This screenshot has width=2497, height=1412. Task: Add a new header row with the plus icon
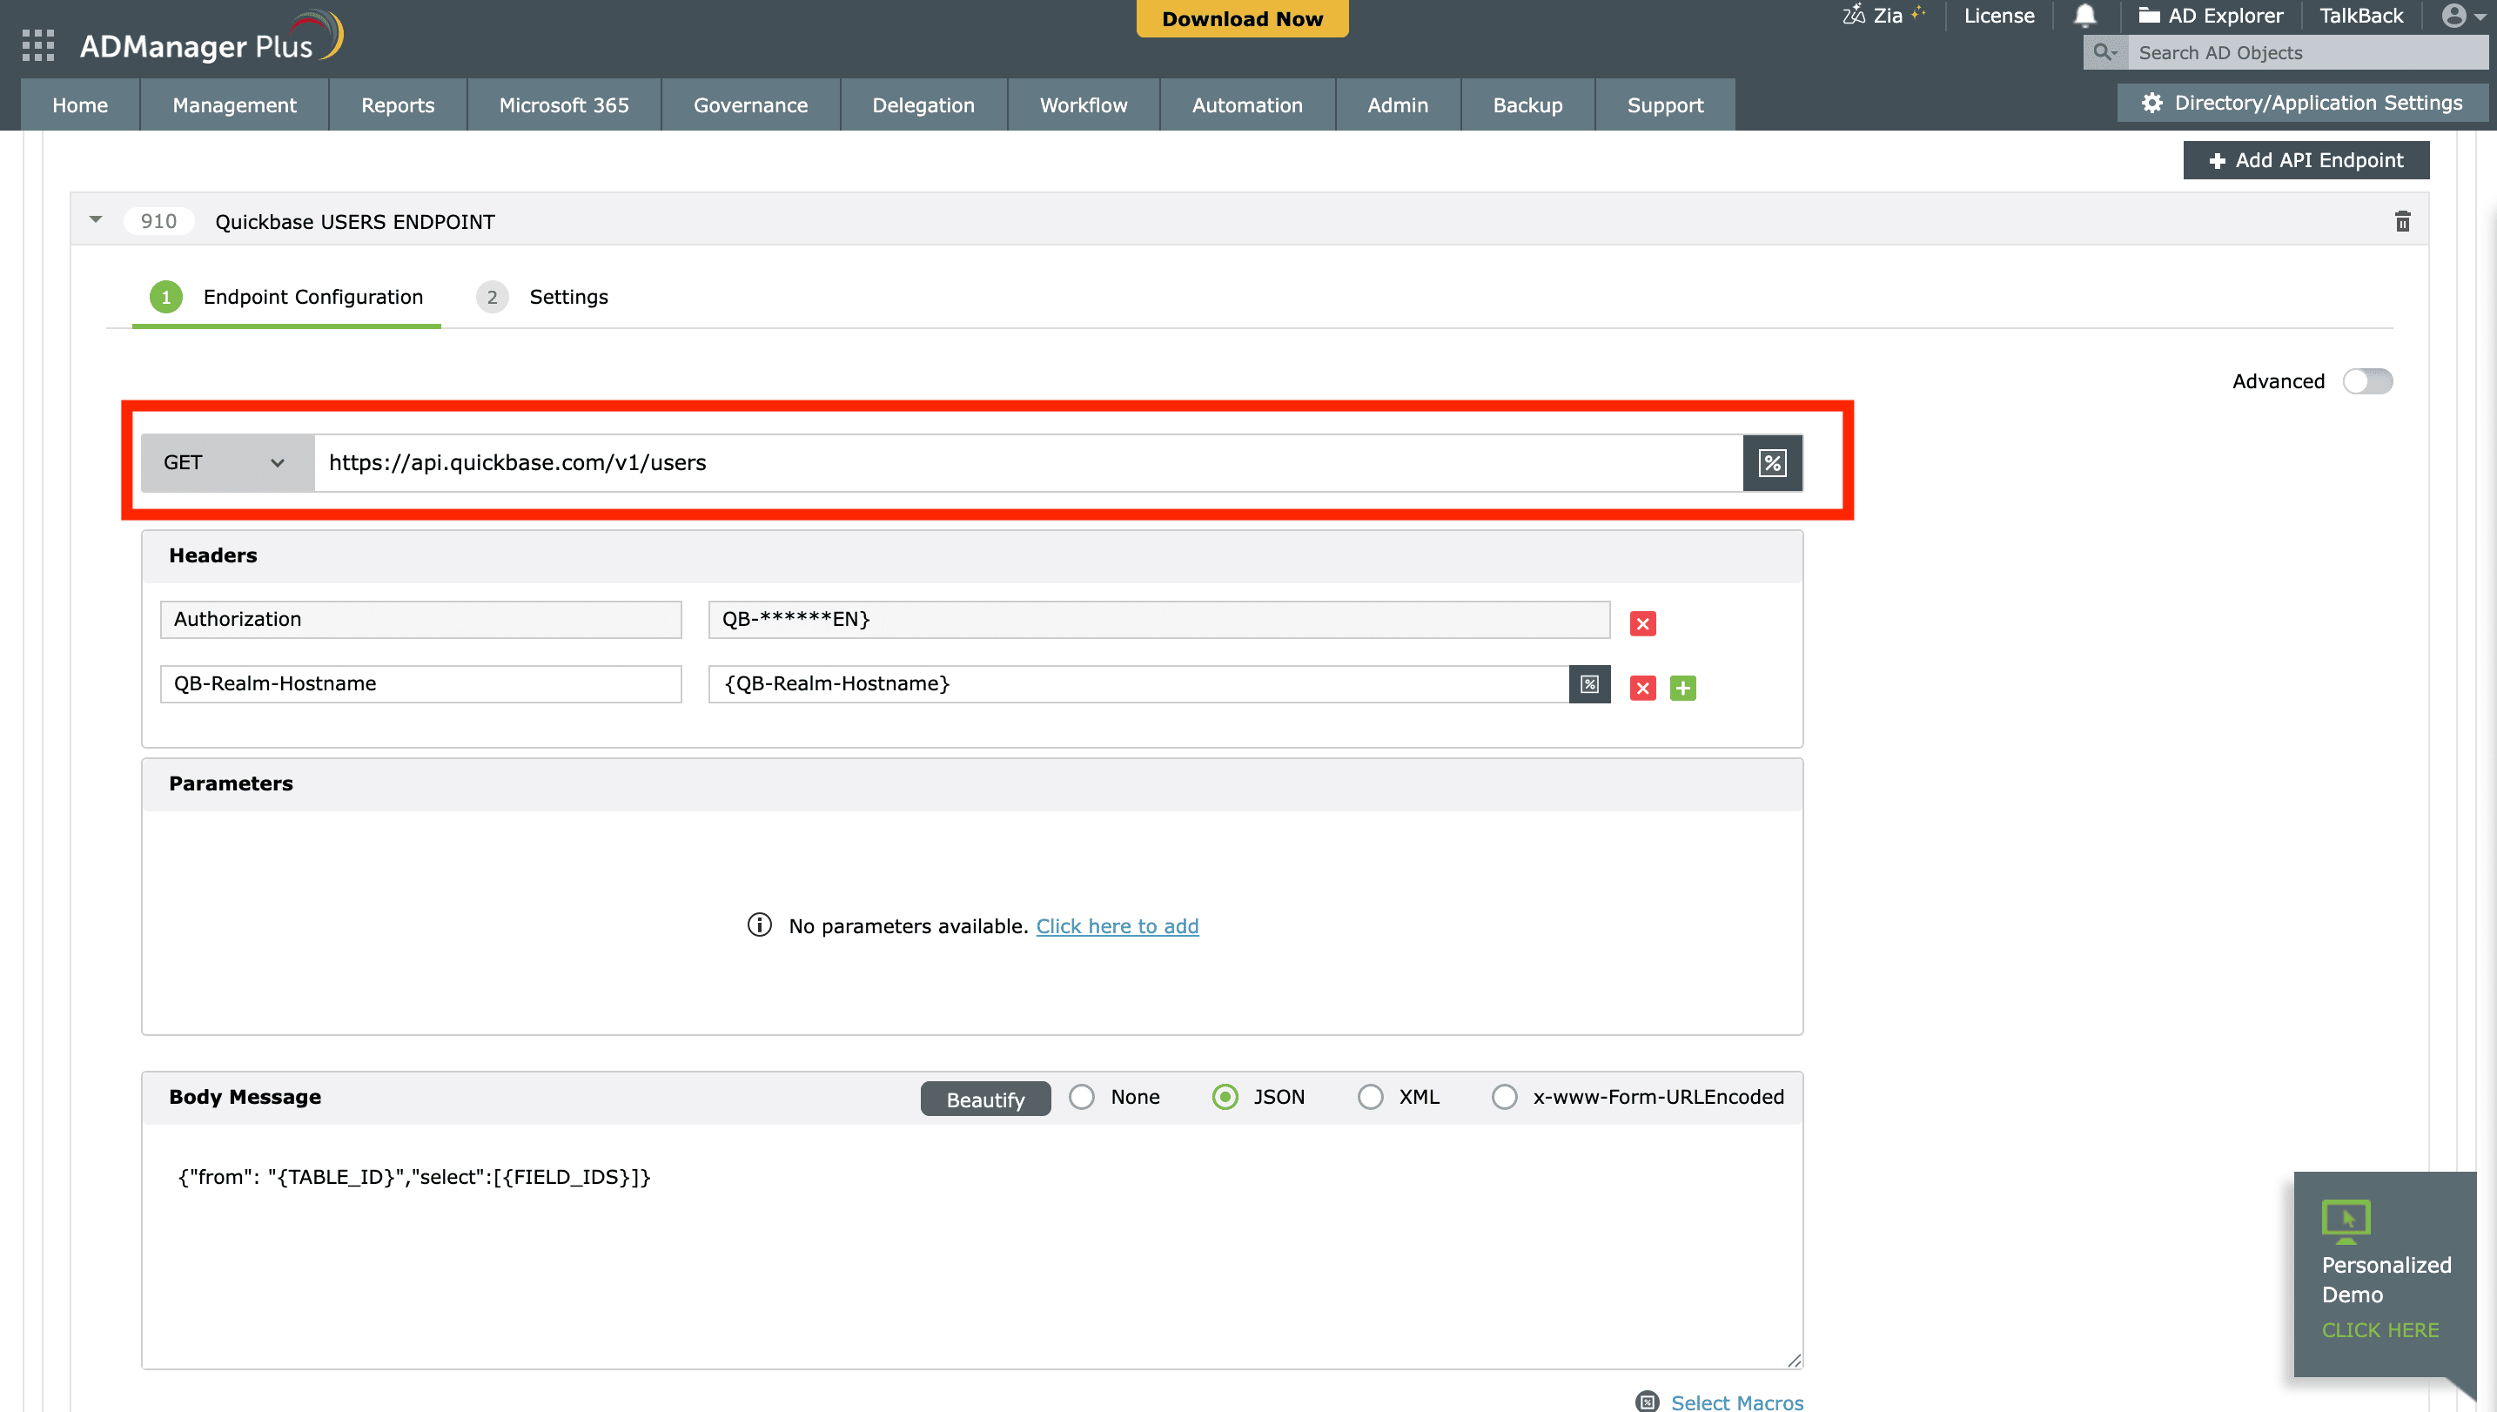pyautogui.click(x=1684, y=688)
